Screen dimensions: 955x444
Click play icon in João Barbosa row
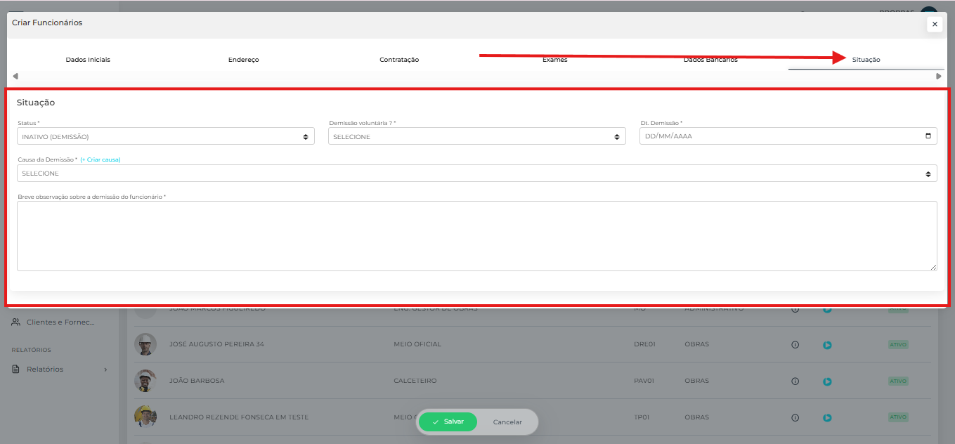pyautogui.click(x=827, y=381)
